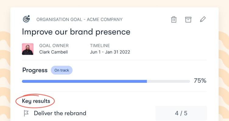Click the Organisation Goal - Acme Company label

pyautogui.click(x=79, y=20)
